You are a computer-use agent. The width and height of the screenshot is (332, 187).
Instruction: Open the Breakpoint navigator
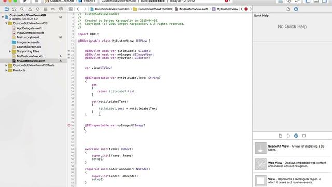[53, 9]
